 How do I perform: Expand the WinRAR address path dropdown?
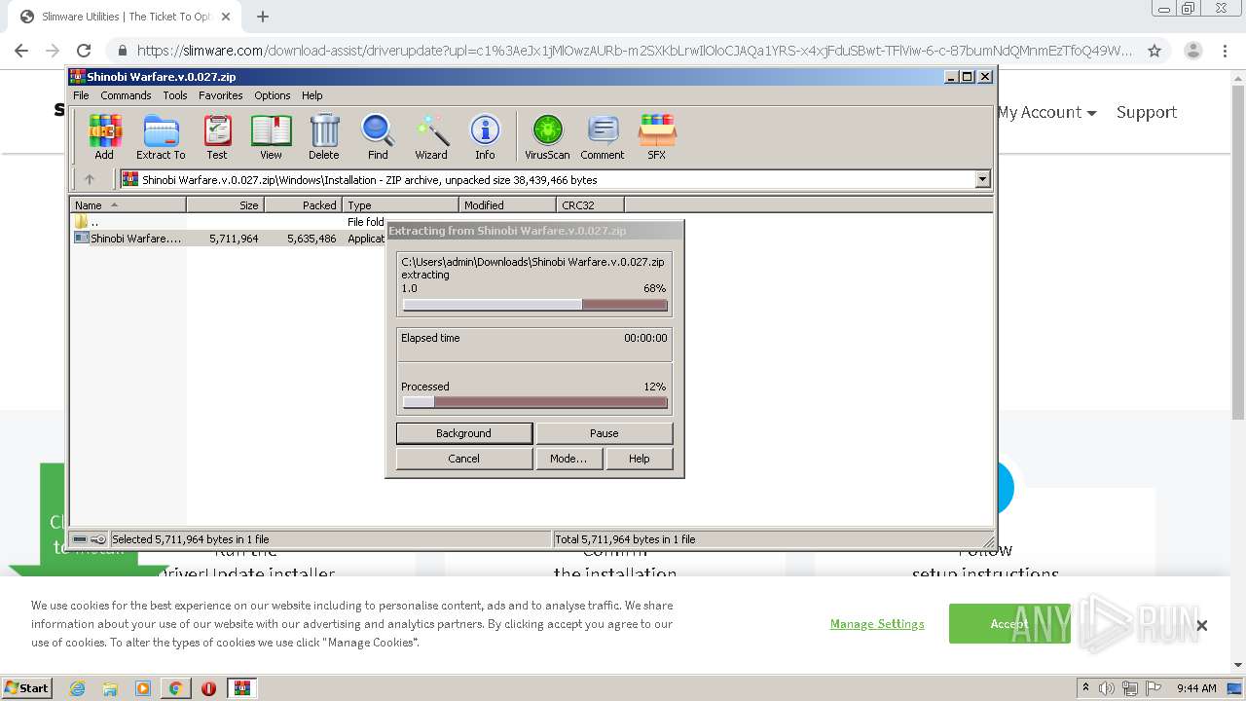click(x=982, y=179)
